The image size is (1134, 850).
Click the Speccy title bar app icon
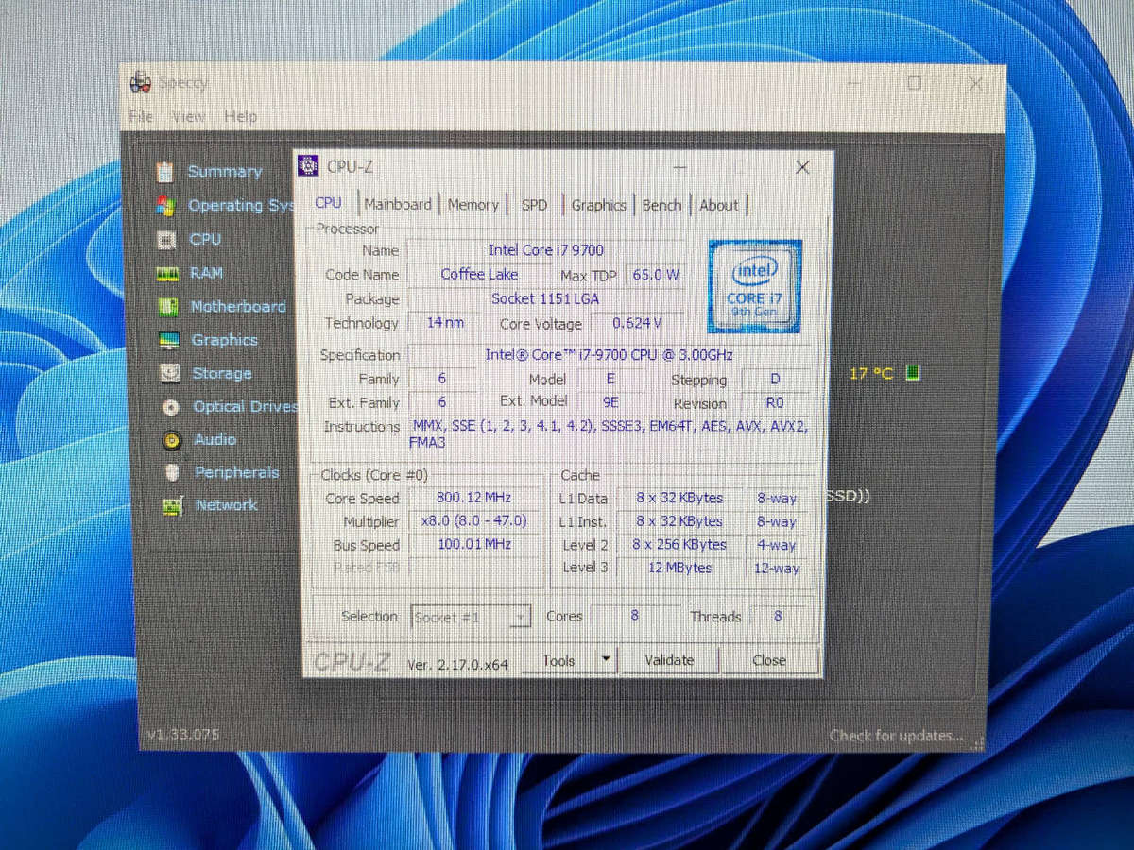coord(141,82)
